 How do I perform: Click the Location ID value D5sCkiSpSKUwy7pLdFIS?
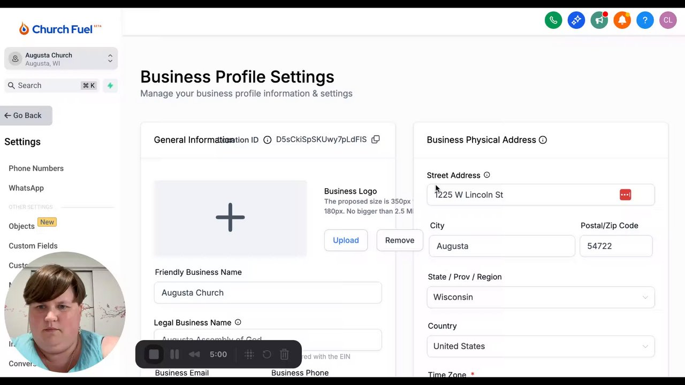pos(321,140)
